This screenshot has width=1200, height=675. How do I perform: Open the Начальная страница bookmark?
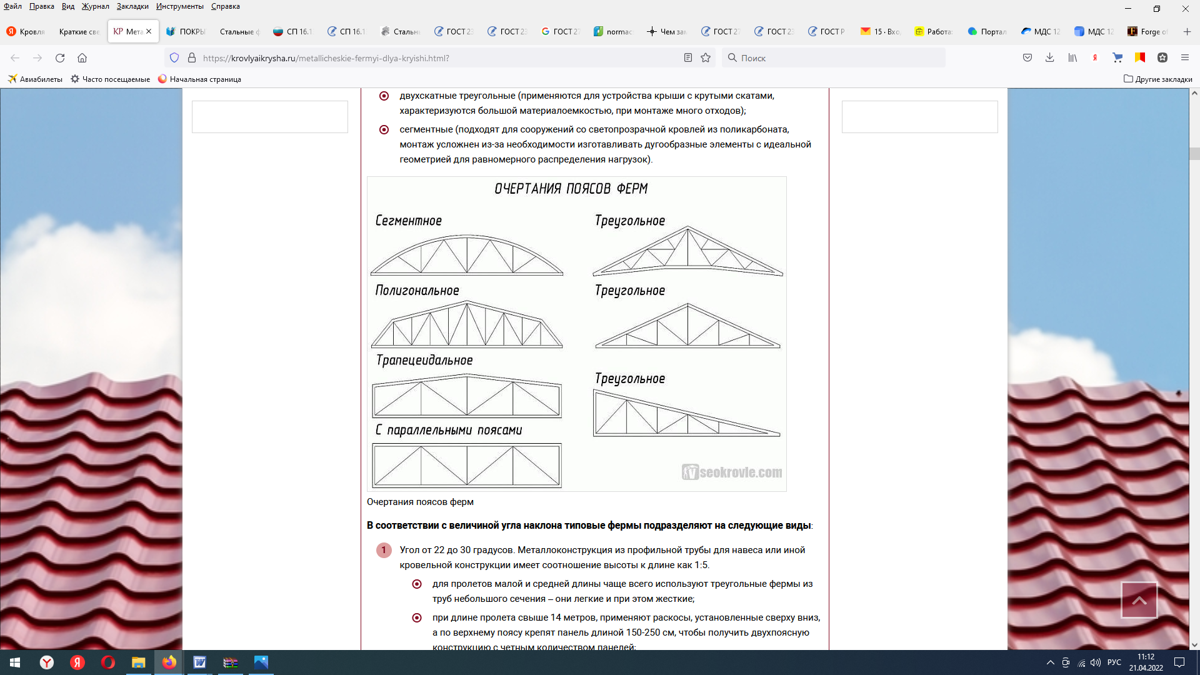pyautogui.click(x=199, y=79)
